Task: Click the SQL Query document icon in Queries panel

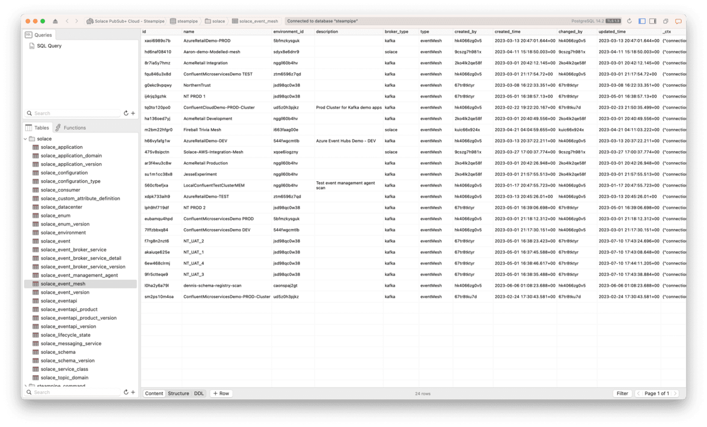Action: click(32, 46)
